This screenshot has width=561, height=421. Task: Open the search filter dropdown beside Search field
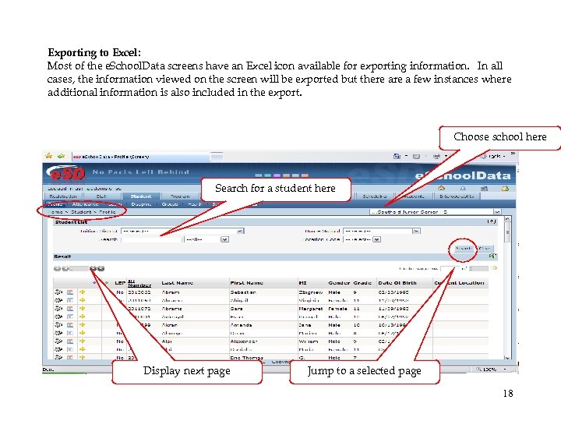point(224,239)
